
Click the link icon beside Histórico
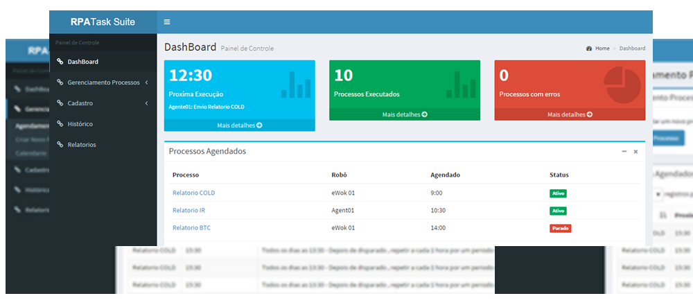click(x=60, y=124)
